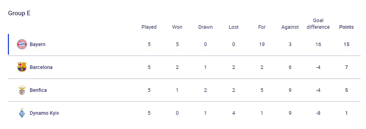Viewport: 366px width, 129px height.
Task: Click the Dynamo Kyiv club crest icon
Action: (22, 113)
